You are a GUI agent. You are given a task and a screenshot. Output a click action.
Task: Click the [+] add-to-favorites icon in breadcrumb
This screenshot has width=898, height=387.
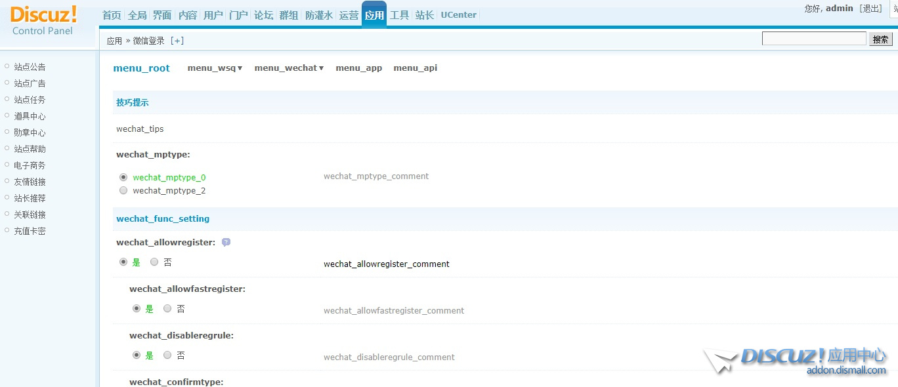pos(177,41)
